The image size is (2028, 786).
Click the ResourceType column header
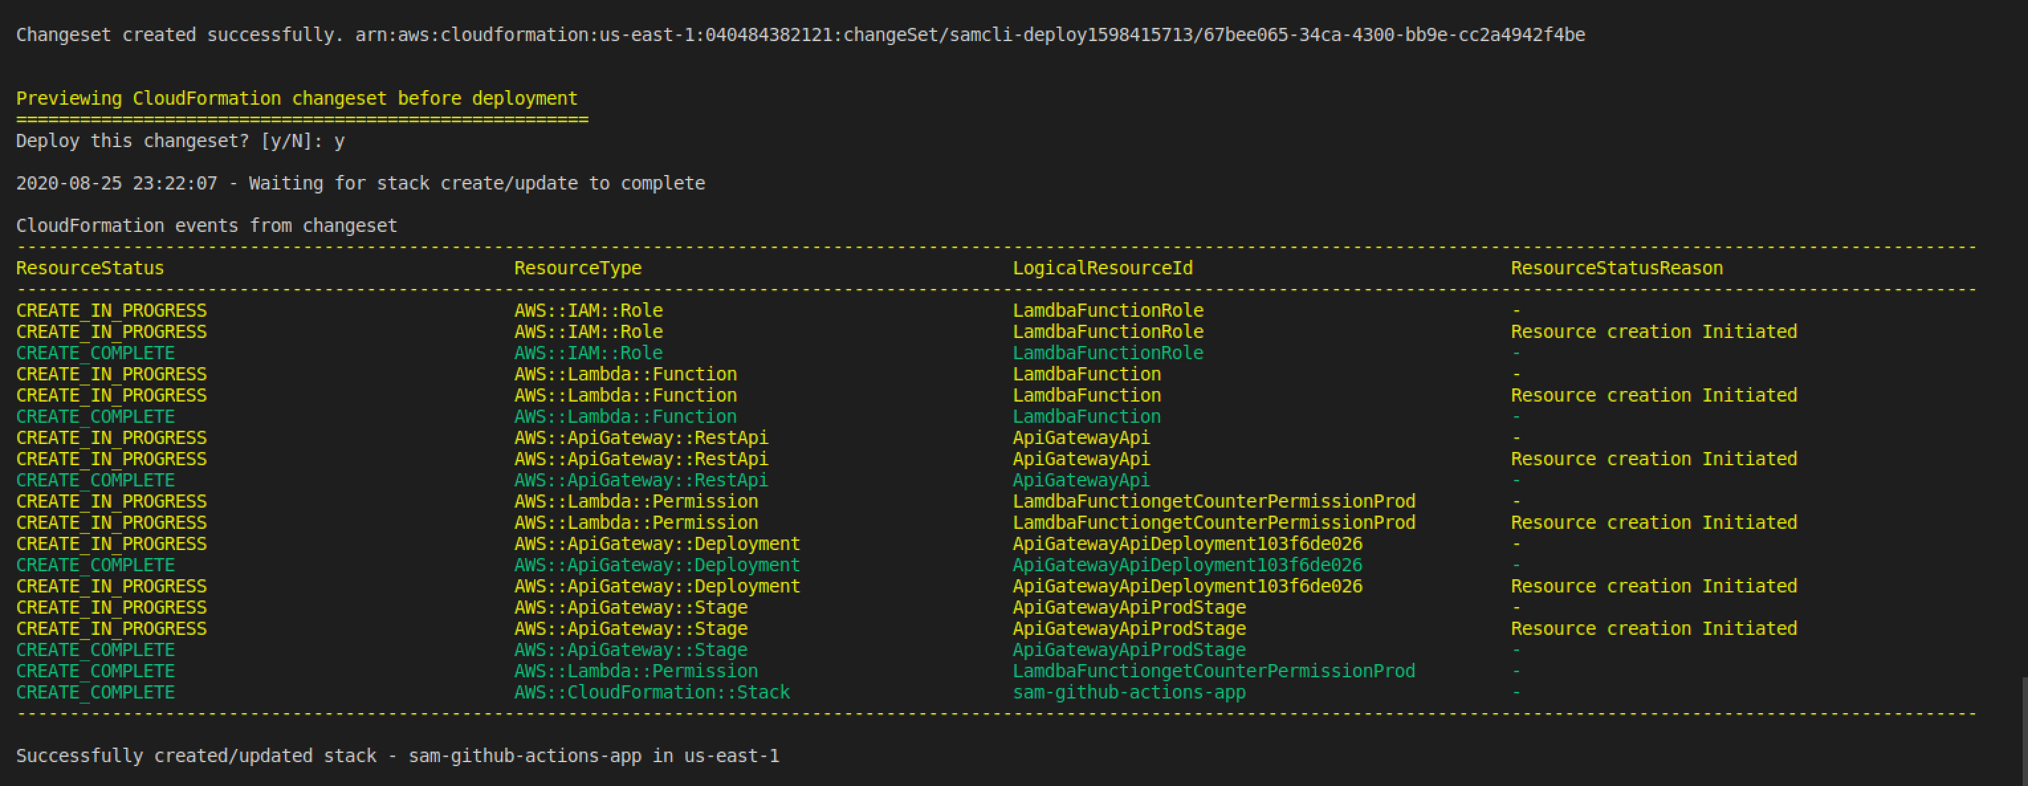click(578, 268)
